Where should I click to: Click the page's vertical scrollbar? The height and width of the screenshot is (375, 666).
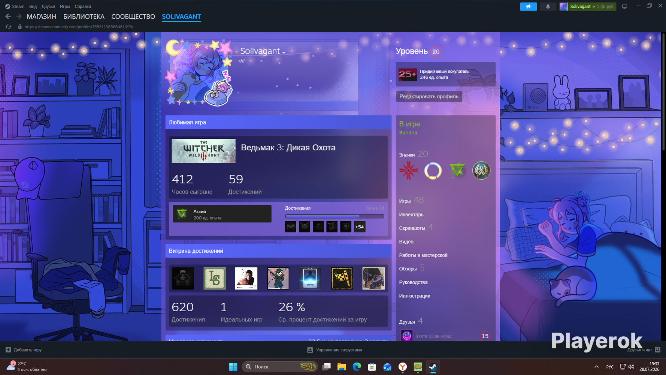[x=663, y=92]
